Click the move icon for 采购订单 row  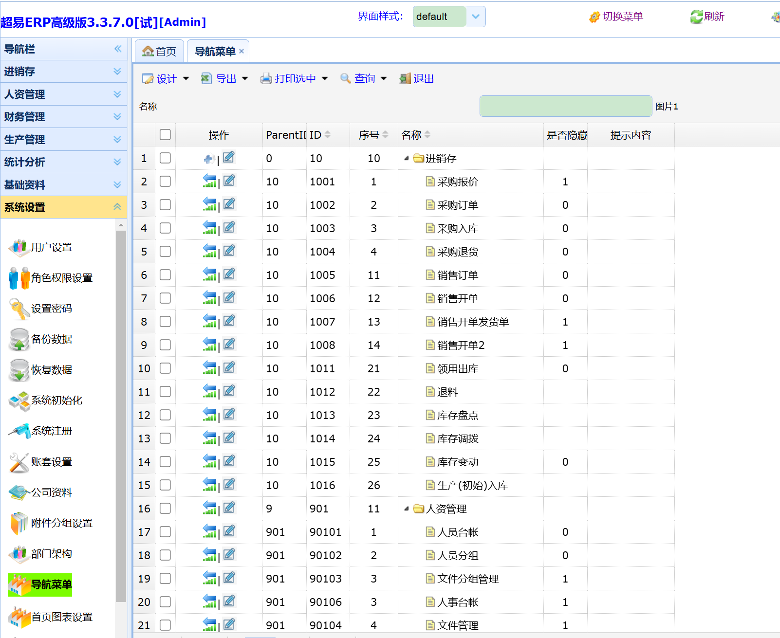[x=209, y=204]
